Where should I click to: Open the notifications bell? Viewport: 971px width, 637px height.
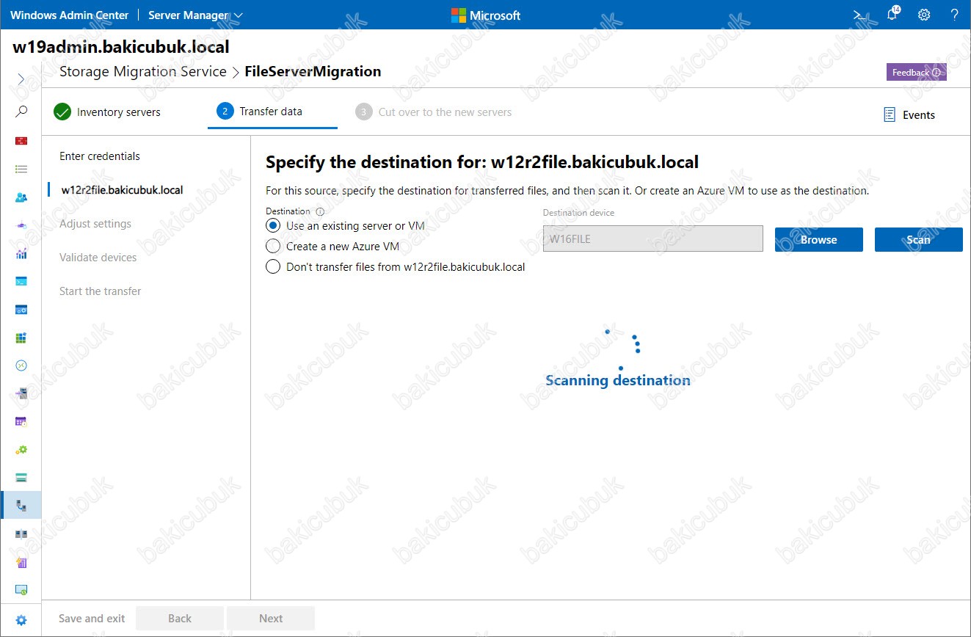point(892,15)
